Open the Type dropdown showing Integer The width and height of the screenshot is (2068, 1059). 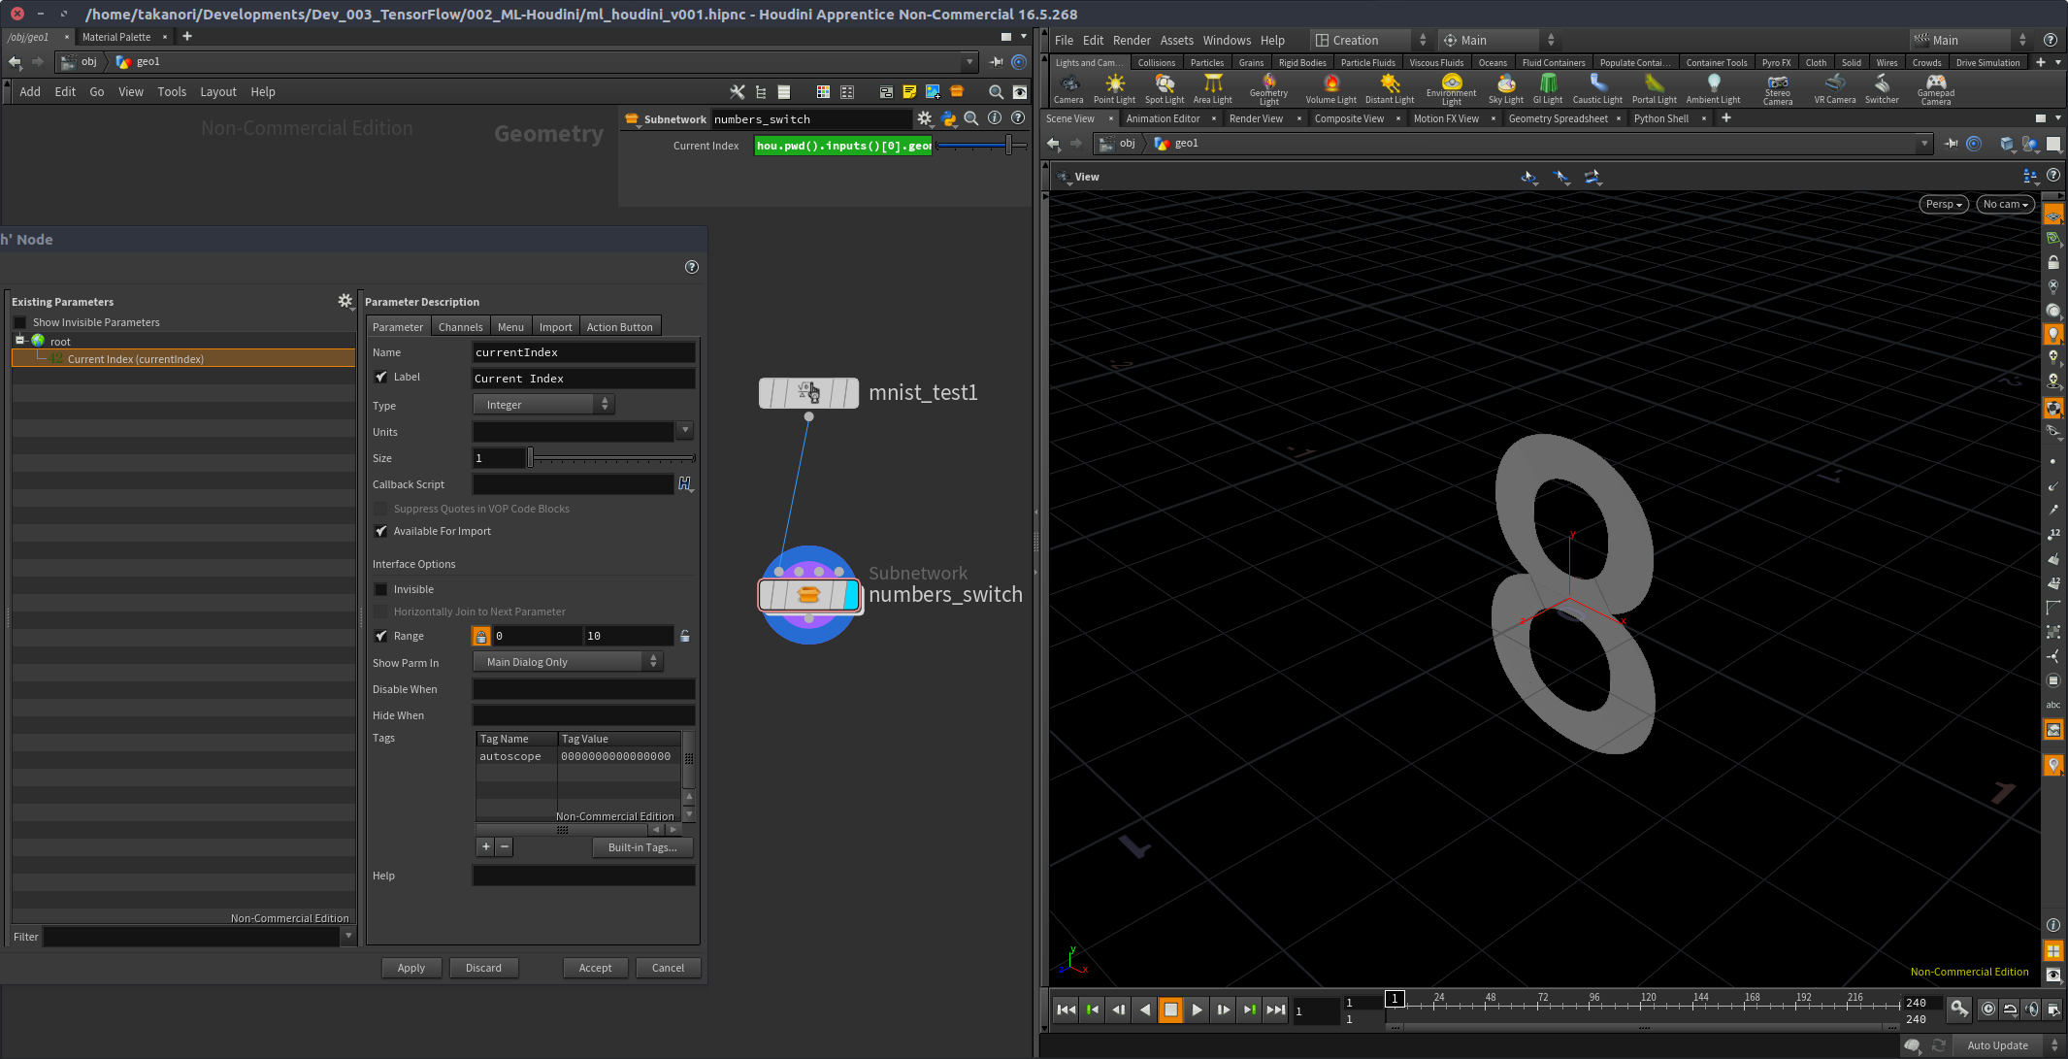click(x=543, y=405)
